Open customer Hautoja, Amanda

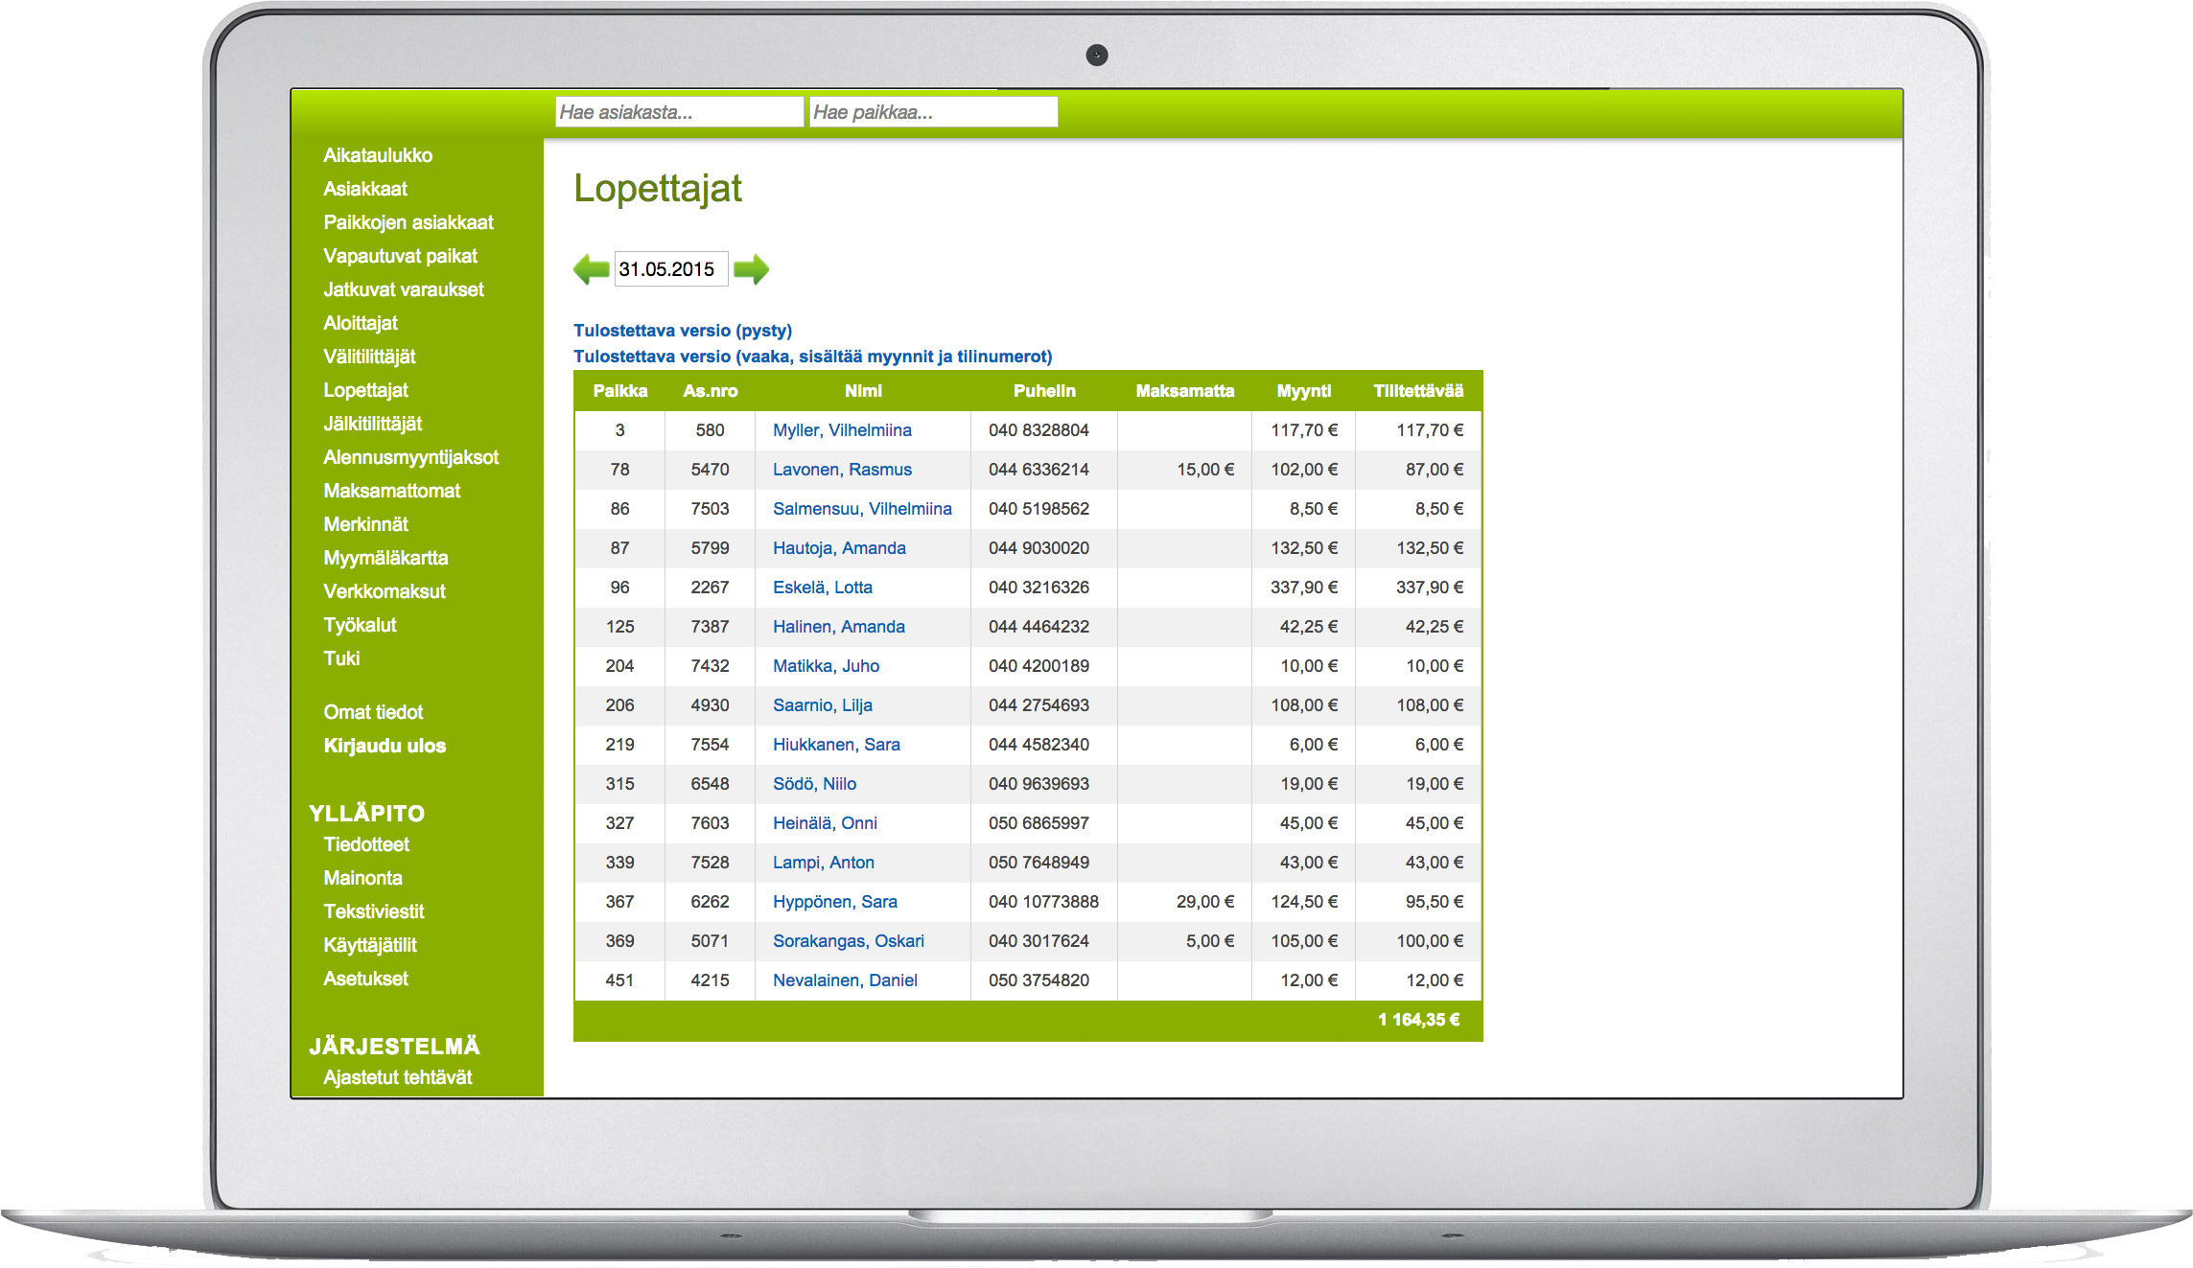point(839,548)
